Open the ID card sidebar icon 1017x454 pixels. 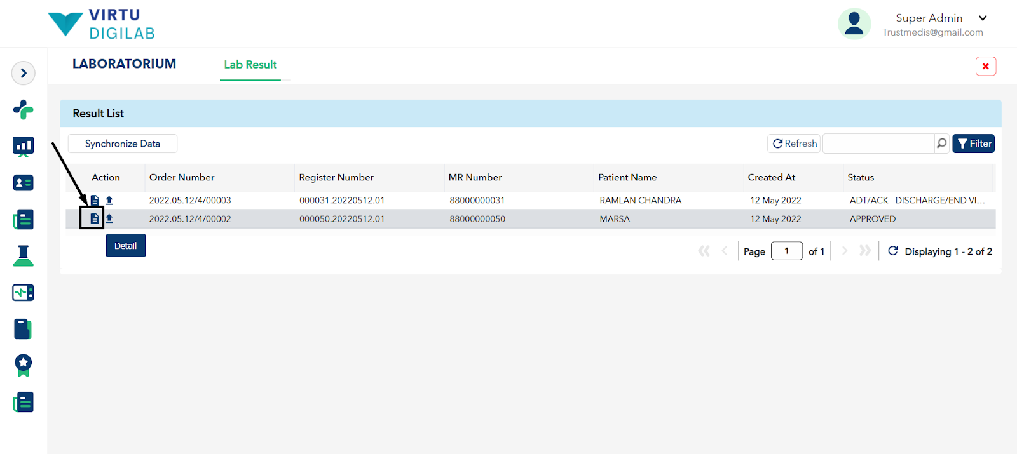coord(24,183)
